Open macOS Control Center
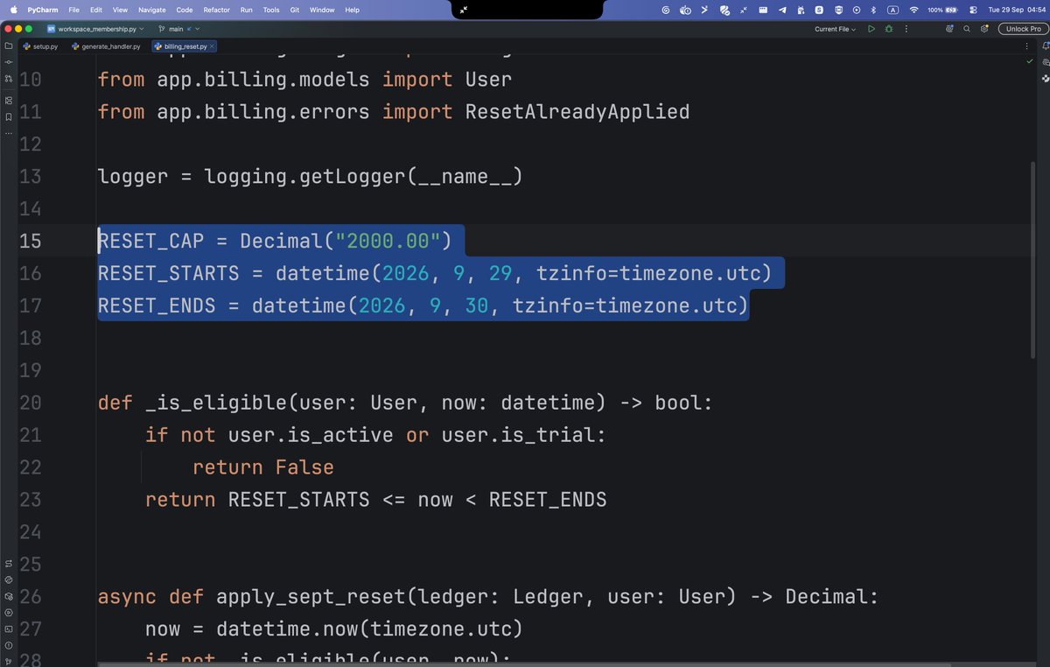The width and height of the screenshot is (1050, 667). pyautogui.click(x=972, y=10)
